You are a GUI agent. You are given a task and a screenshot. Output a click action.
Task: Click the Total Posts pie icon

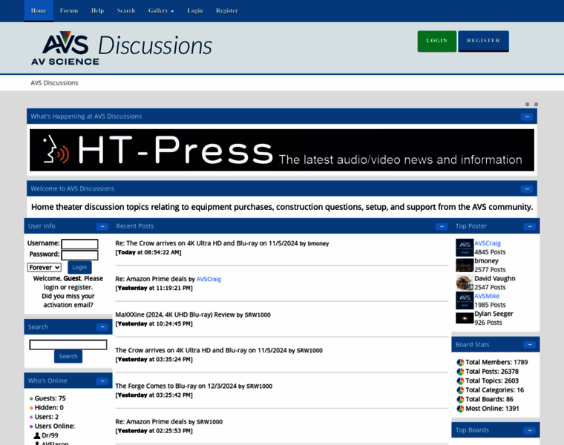pos(460,372)
